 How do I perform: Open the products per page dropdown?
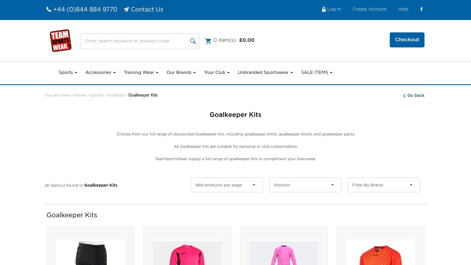(x=226, y=185)
